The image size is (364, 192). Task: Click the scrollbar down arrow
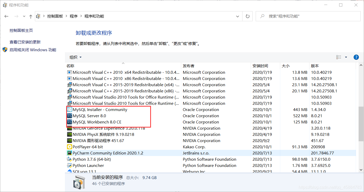coord(361,170)
